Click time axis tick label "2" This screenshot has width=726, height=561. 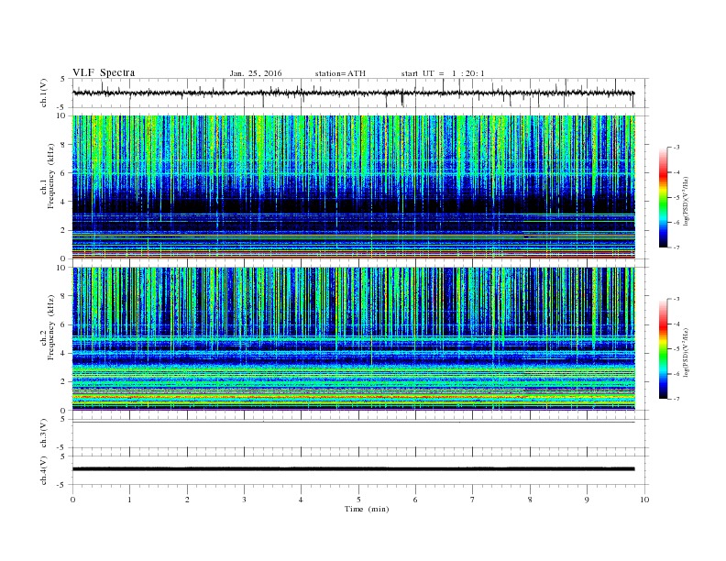pyautogui.click(x=187, y=500)
